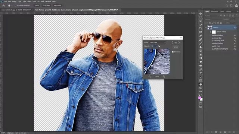Toggle Smart Filters visibility eye
Viewport: 239px width, 134px height.
[211, 32]
